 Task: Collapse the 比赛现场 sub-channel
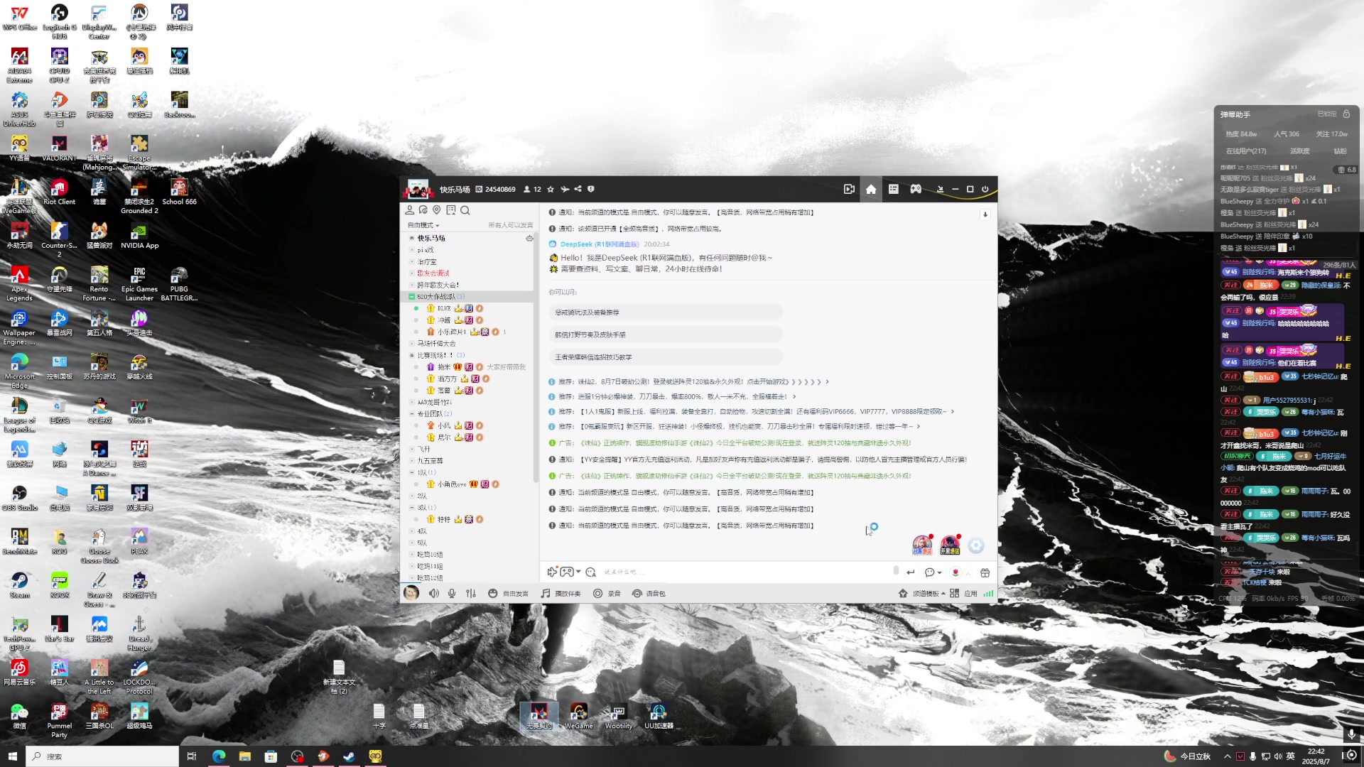[411, 356]
